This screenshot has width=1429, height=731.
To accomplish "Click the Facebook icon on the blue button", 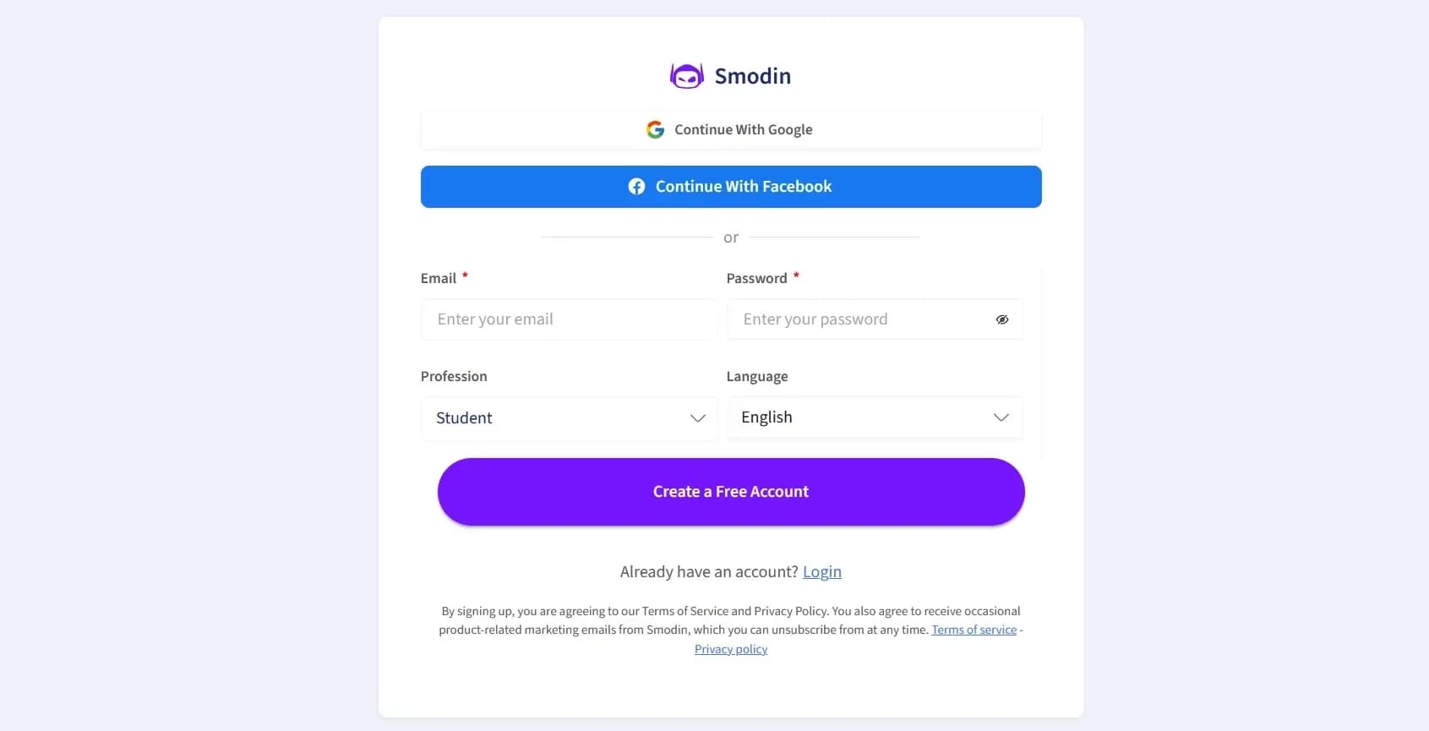I will click(636, 186).
